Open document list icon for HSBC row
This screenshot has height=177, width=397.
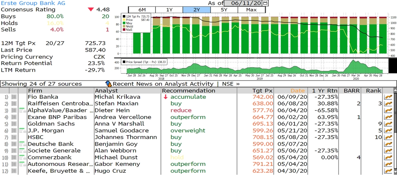pyautogui.click(x=14, y=137)
